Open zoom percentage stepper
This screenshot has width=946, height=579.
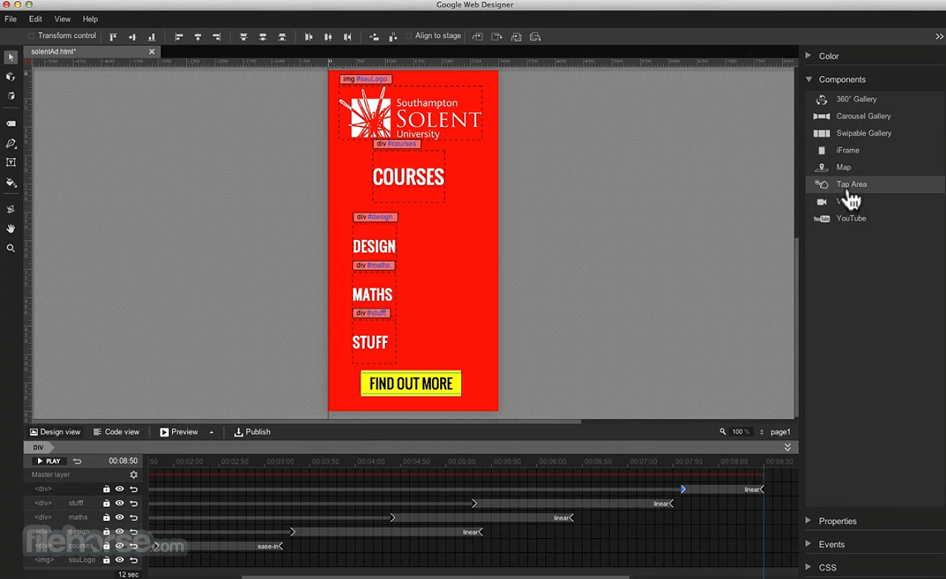point(761,432)
